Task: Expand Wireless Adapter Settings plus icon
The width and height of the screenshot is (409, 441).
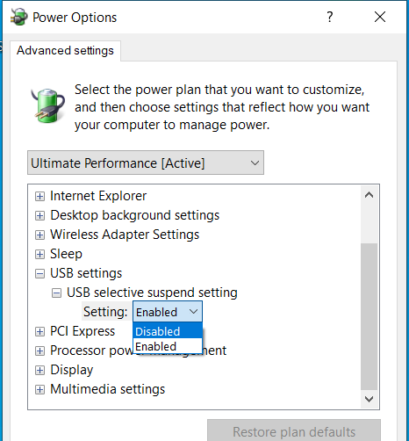Action: tap(39, 235)
